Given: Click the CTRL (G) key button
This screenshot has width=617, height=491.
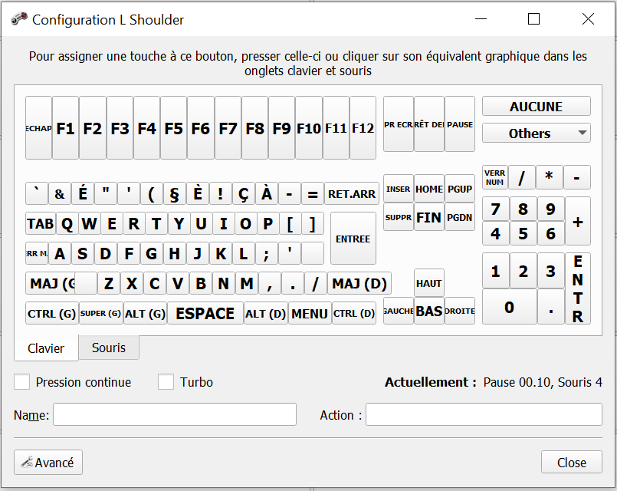Looking at the screenshot, I should [x=51, y=313].
